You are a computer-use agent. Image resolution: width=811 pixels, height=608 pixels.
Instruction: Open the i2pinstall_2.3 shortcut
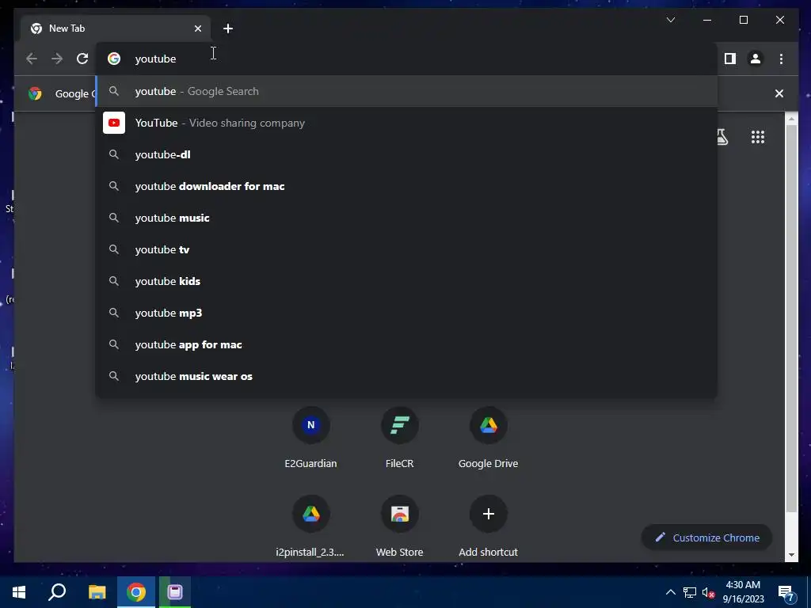pyautogui.click(x=310, y=526)
